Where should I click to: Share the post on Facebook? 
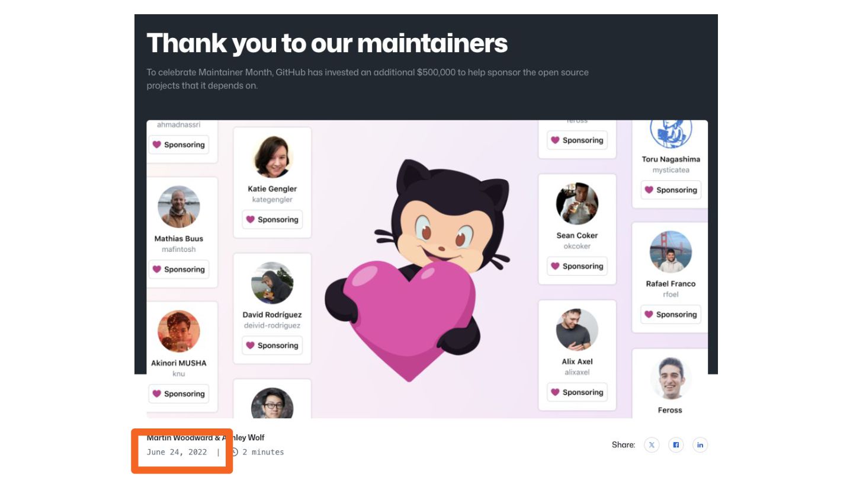676,444
